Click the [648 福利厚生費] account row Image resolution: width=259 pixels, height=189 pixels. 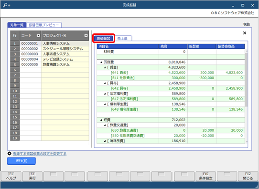[171, 109]
